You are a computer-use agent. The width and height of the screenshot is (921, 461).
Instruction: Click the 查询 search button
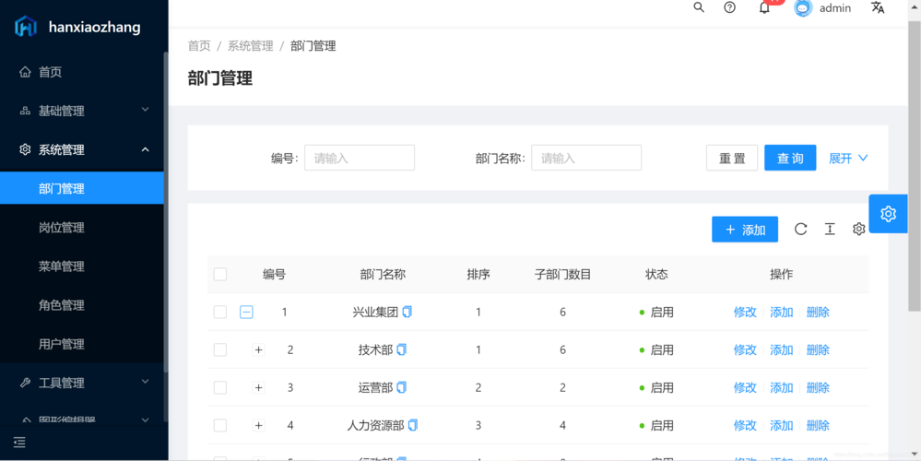click(x=790, y=158)
